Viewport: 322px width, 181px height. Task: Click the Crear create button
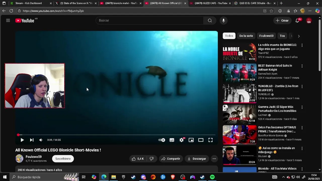[282, 20]
